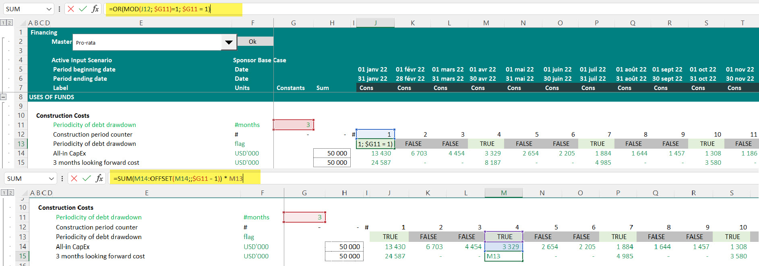Cancel the SUM(M14:OFFSET formula entry with the X
Image resolution: width=759 pixels, height=266 pixels.
74,178
